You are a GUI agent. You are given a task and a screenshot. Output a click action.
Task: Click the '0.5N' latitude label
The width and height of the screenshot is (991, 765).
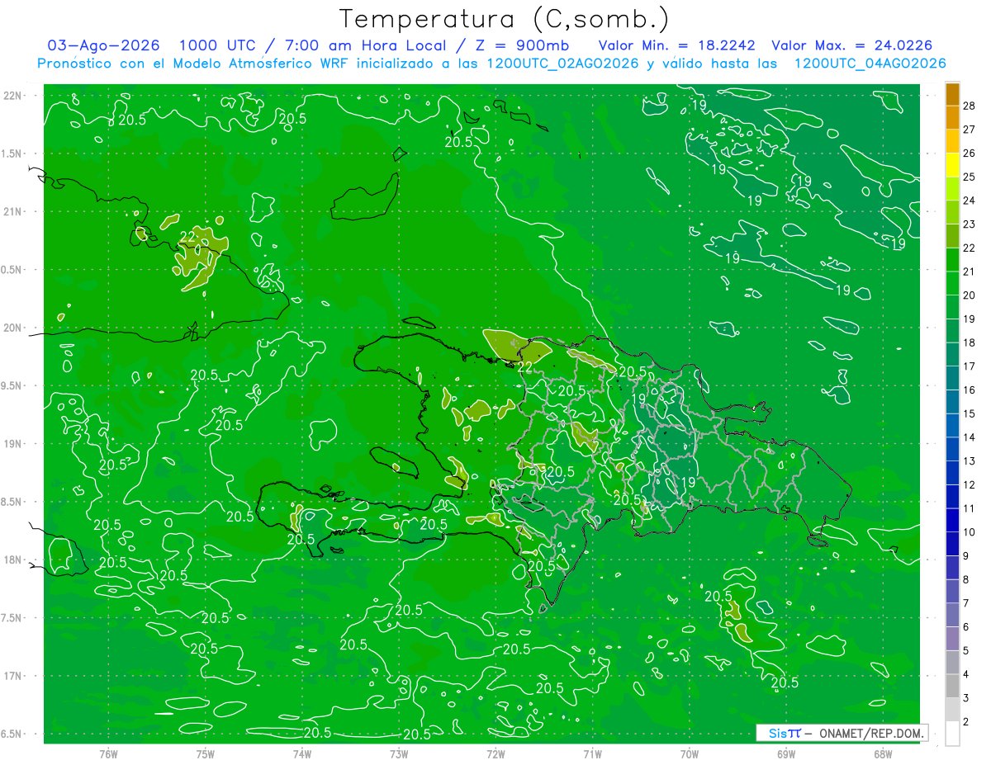pyautogui.click(x=12, y=270)
